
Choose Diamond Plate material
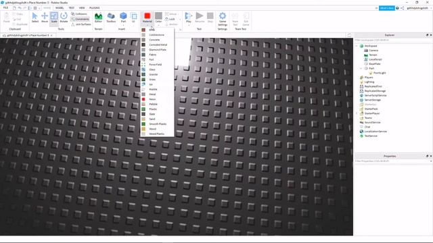coord(157,50)
